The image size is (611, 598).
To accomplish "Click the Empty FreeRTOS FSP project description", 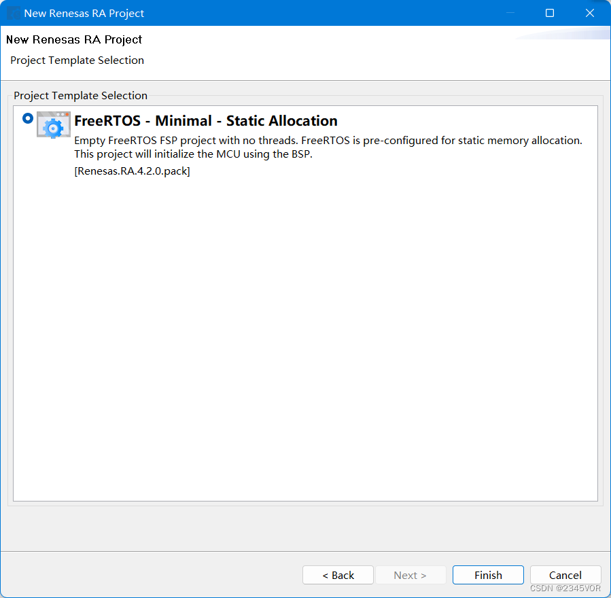I will pyautogui.click(x=328, y=147).
